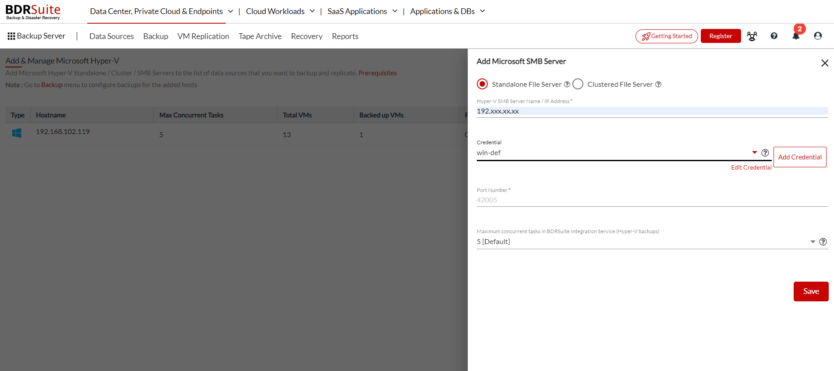Click help icon next to Clustered File Server
This screenshot has width=834, height=371.
coord(658,84)
